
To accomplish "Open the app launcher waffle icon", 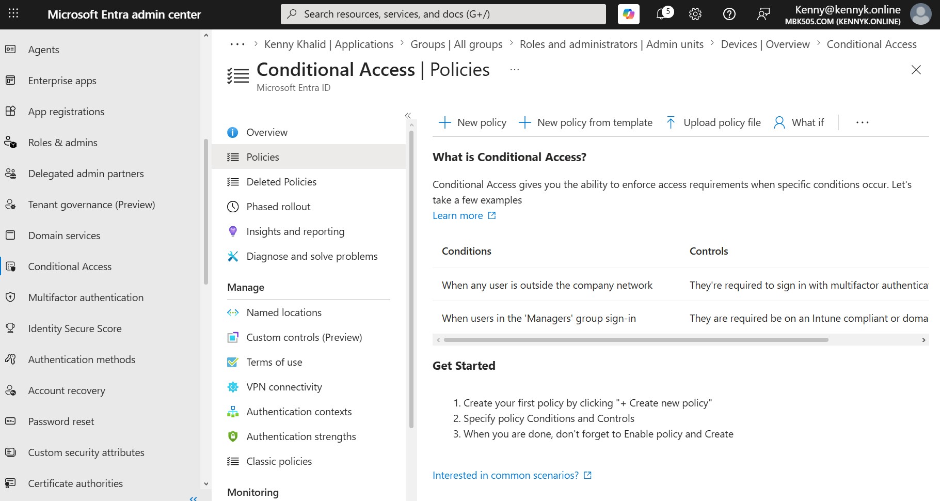I will 13,14.
